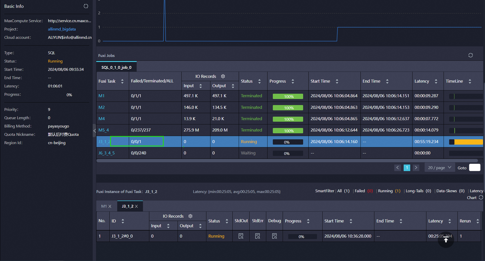Close the J3_1_2 instance tab
The width and height of the screenshot is (485, 261).
136,206
